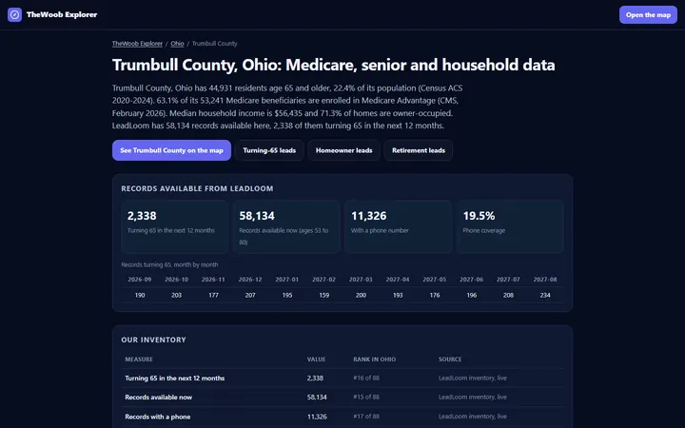Click the TheWoob Explorer header title
The width and height of the screenshot is (685, 428).
coord(62,14)
